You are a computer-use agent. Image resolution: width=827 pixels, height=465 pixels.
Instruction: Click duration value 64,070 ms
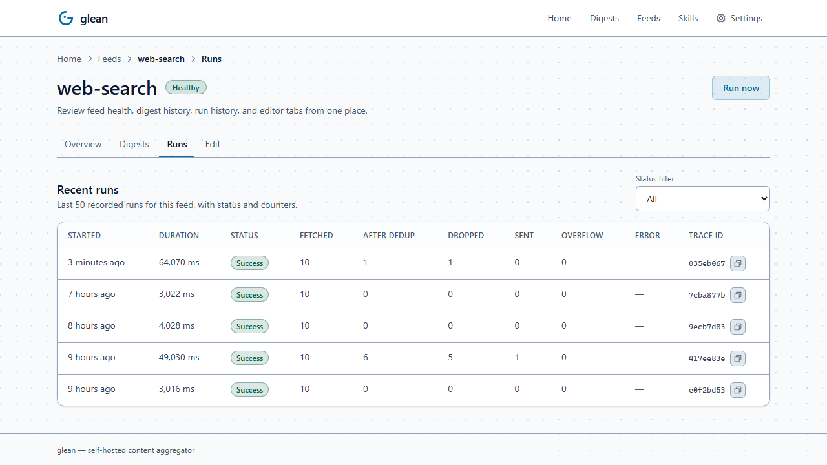tap(179, 263)
